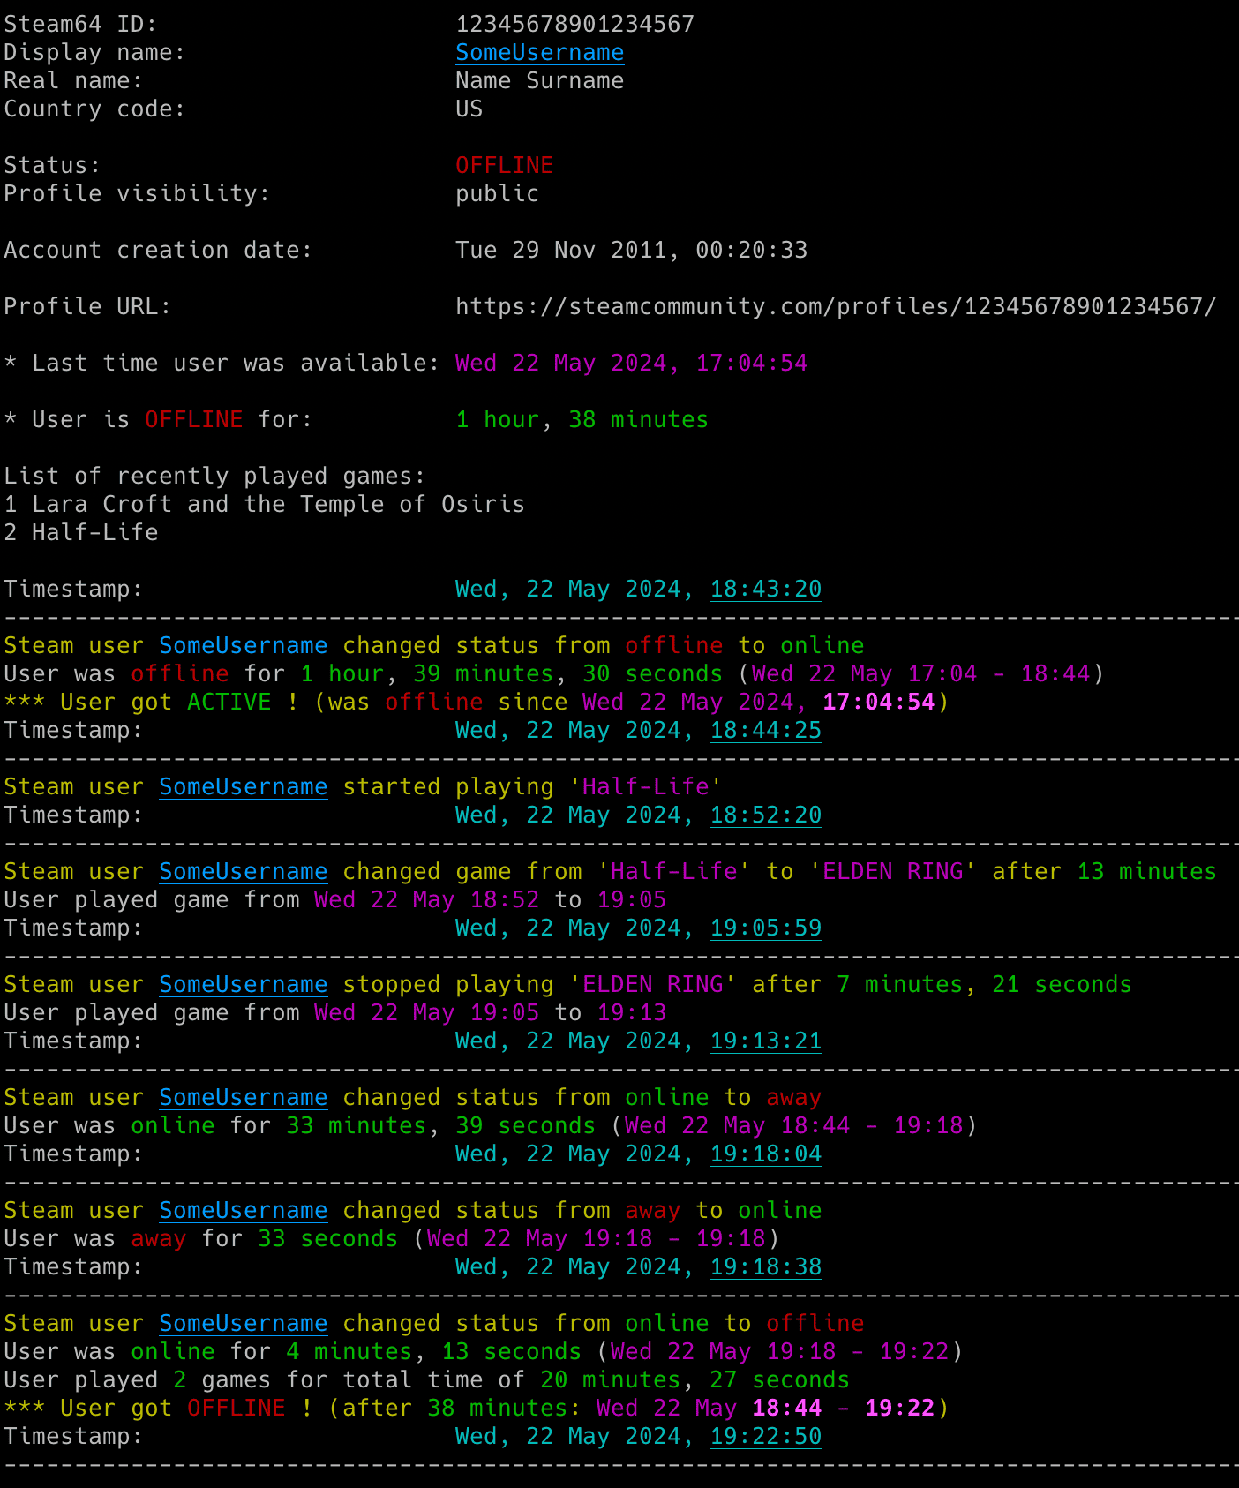
Task: Click the '1 hour, 39 minutes, 30 seconds' offline duration
Action: 511,674
